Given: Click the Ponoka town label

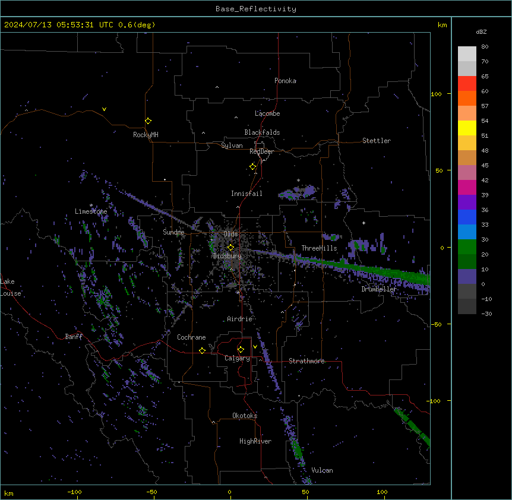Looking at the screenshot, I should click(x=285, y=81).
